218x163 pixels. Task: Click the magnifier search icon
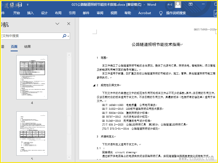pyautogui.click(x=64, y=36)
